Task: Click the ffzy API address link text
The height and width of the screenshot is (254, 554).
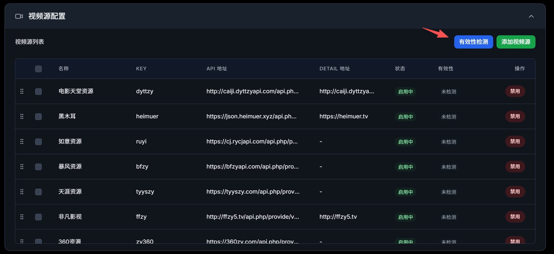Action: click(x=252, y=217)
